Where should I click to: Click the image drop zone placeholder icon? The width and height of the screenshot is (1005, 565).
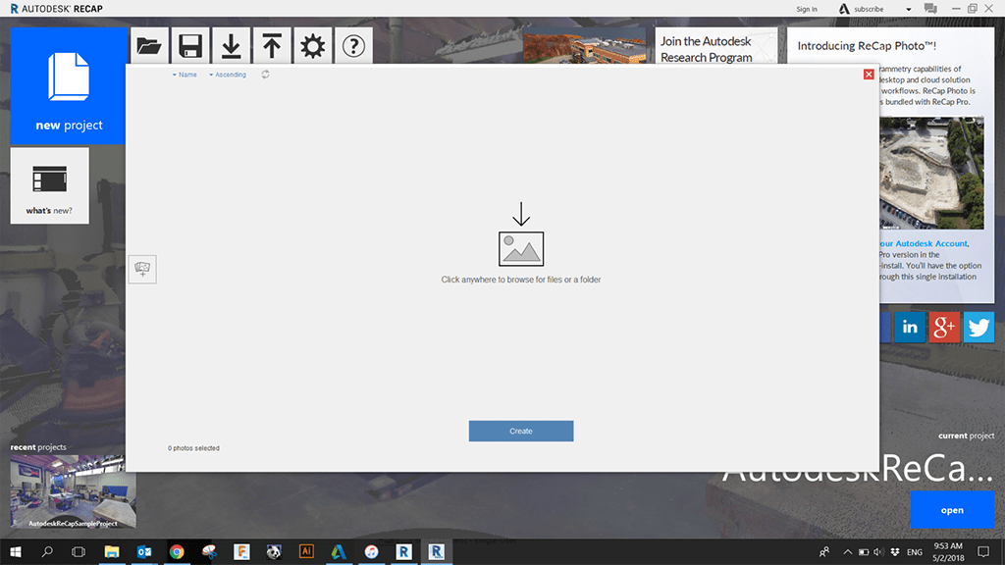(x=521, y=248)
